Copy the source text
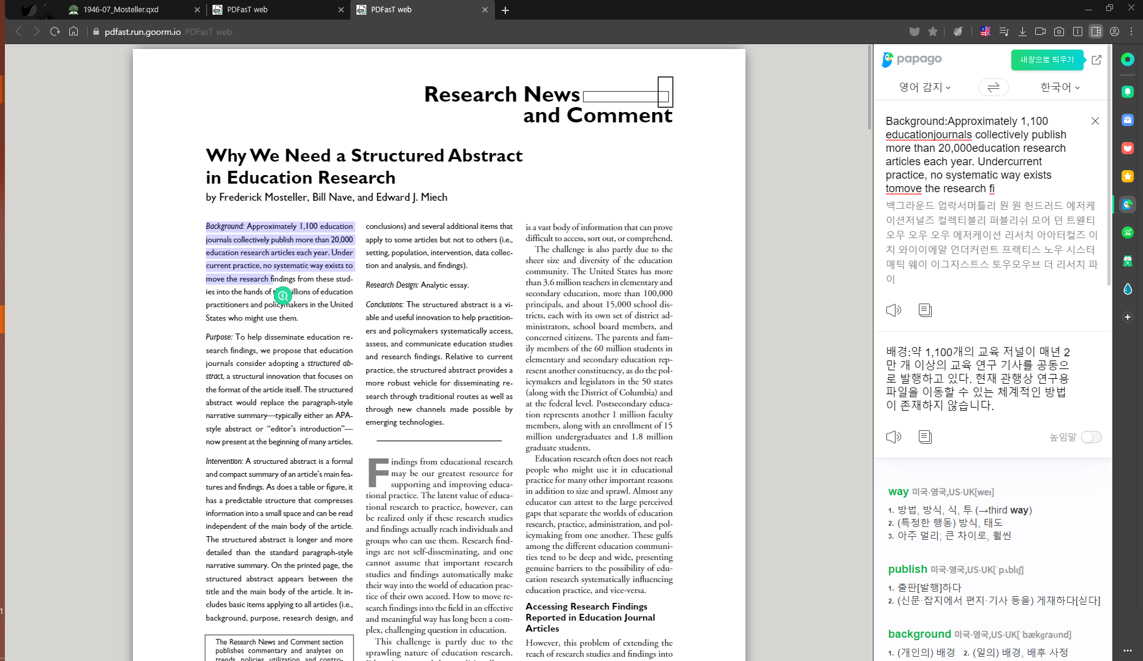The image size is (1143, 661). tap(925, 310)
